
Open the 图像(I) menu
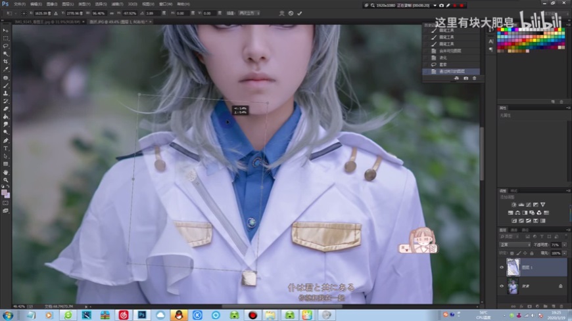pyautogui.click(x=52, y=4)
